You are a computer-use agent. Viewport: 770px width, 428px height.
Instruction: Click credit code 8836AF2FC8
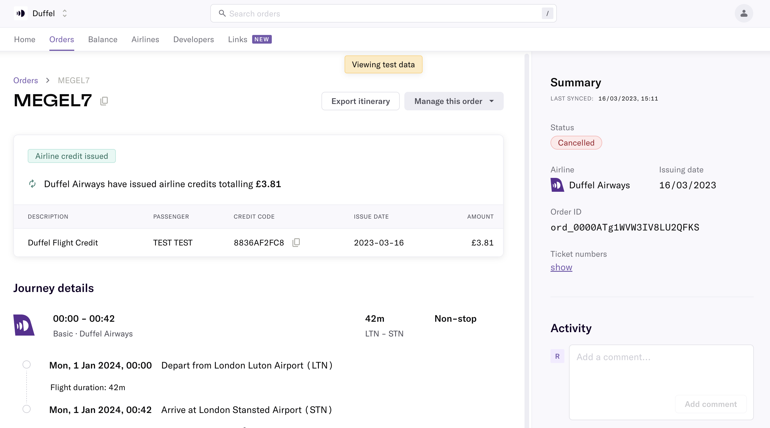pyautogui.click(x=259, y=243)
